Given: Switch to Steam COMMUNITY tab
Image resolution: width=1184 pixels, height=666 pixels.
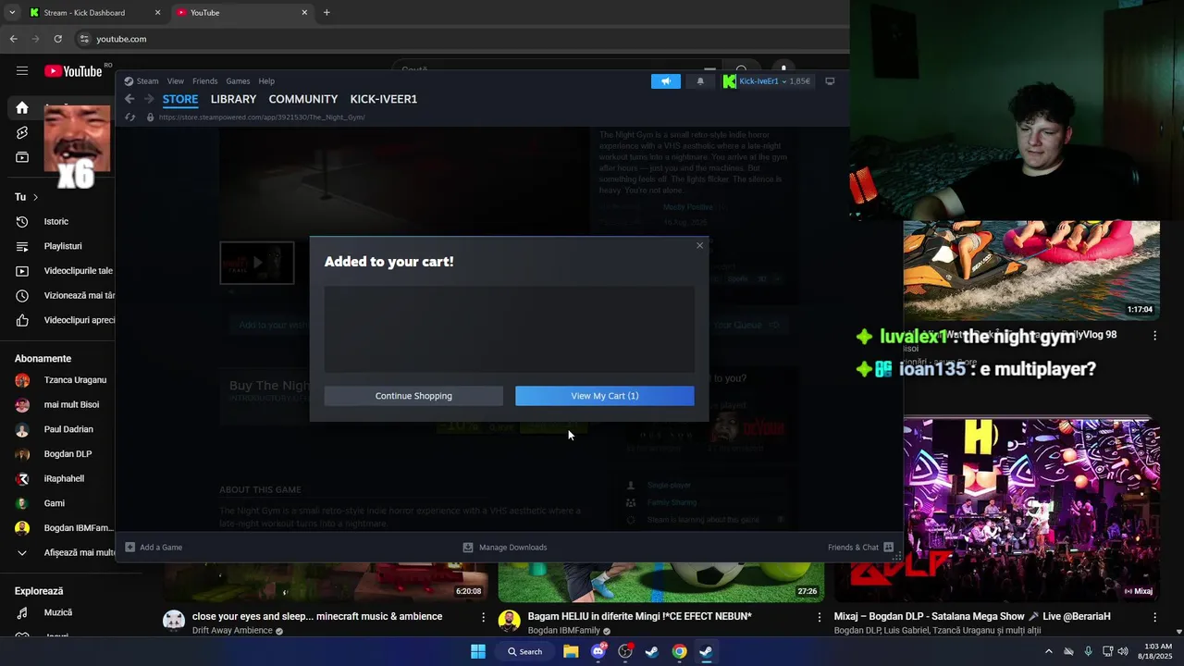Looking at the screenshot, I should tap(303, 99).
